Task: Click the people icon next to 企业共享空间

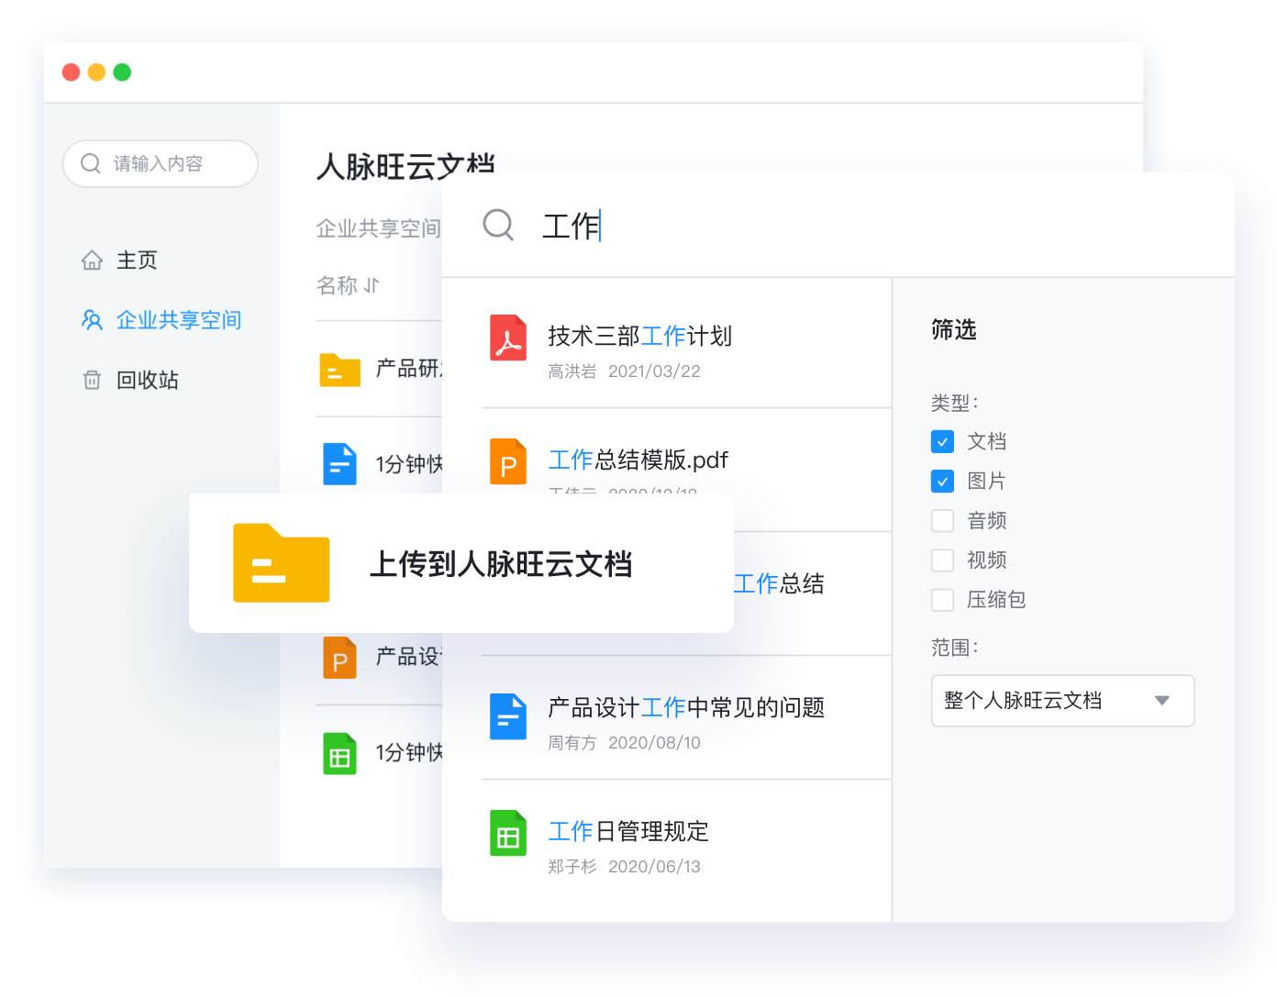Action: click(92, 320)
